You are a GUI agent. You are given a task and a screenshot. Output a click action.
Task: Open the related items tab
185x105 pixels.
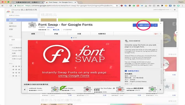tap(102, 34)
